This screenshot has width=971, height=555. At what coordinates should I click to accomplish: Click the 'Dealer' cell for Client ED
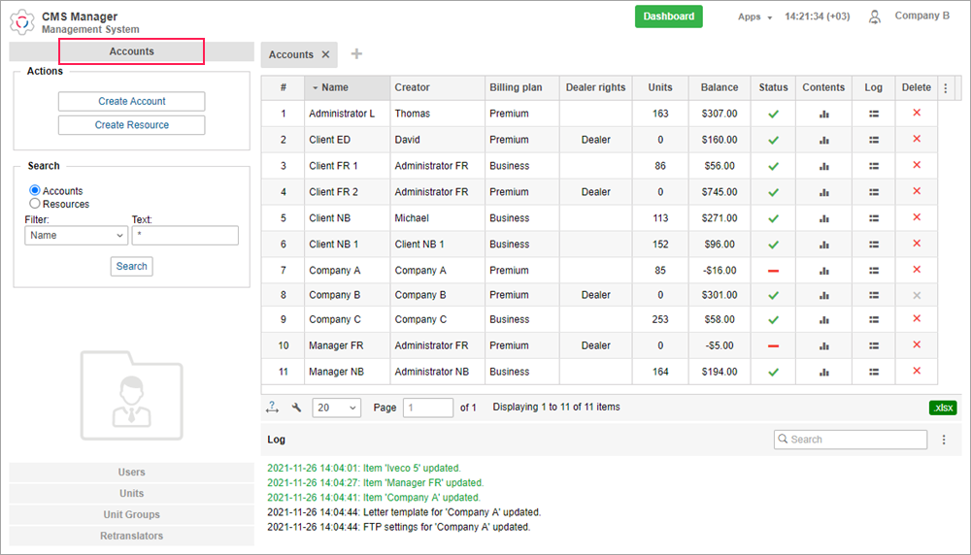596,140
